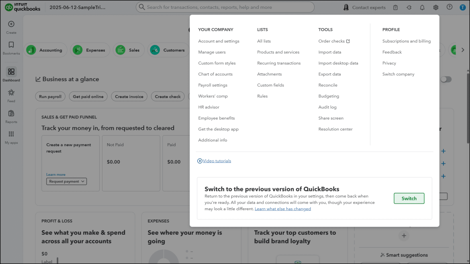Expand the Request payment dropdown
The width and height of the screenshot is (470, 264).
pyautogui.click(x=66, y=181)
